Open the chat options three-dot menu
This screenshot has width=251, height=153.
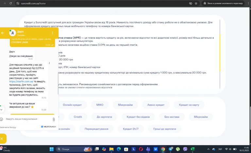coord(53,33)
